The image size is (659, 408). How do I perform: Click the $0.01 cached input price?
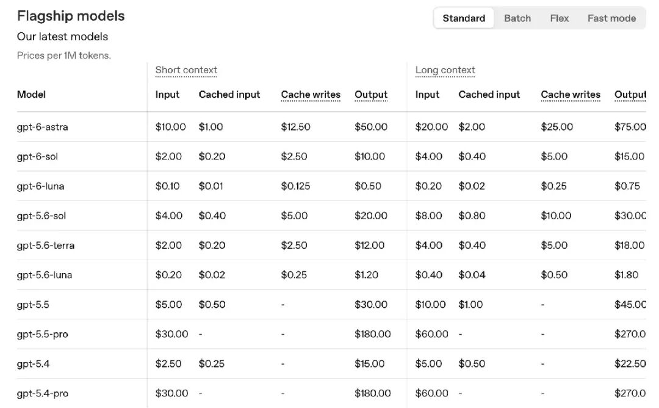click(211, 186)
